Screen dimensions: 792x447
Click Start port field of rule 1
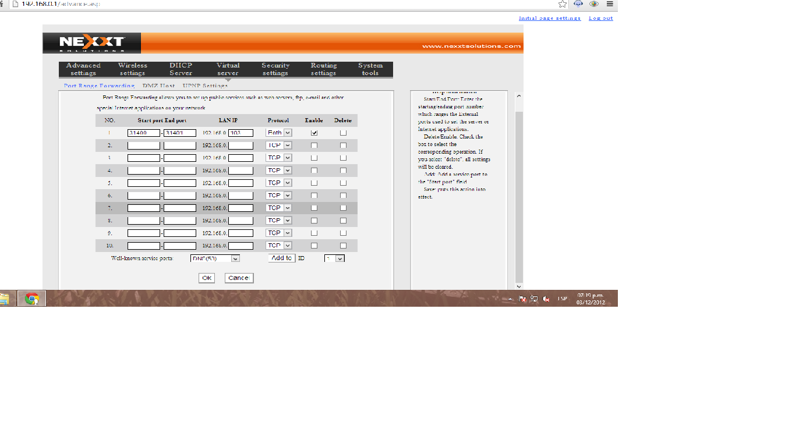[144, 133]
